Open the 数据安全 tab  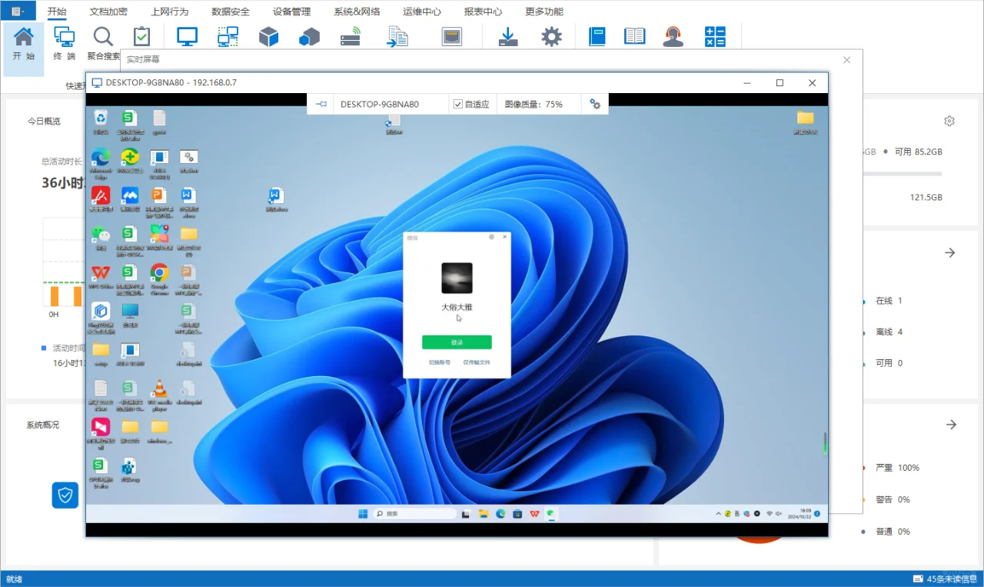coord(231,12)
